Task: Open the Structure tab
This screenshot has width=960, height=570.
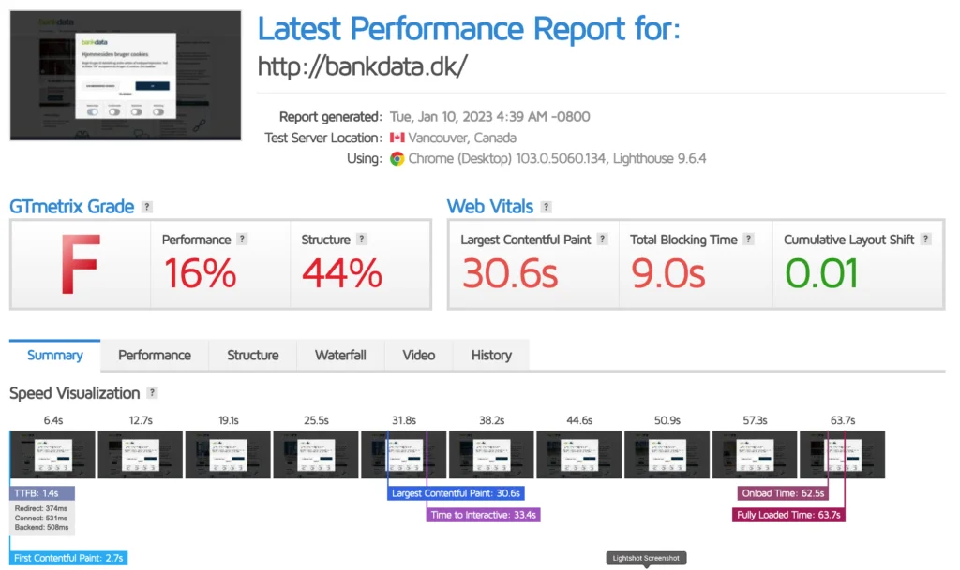Action: point(253,355)
